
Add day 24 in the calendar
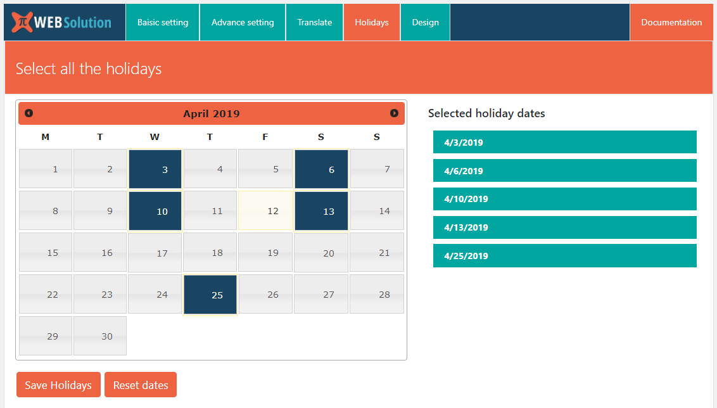155,294
